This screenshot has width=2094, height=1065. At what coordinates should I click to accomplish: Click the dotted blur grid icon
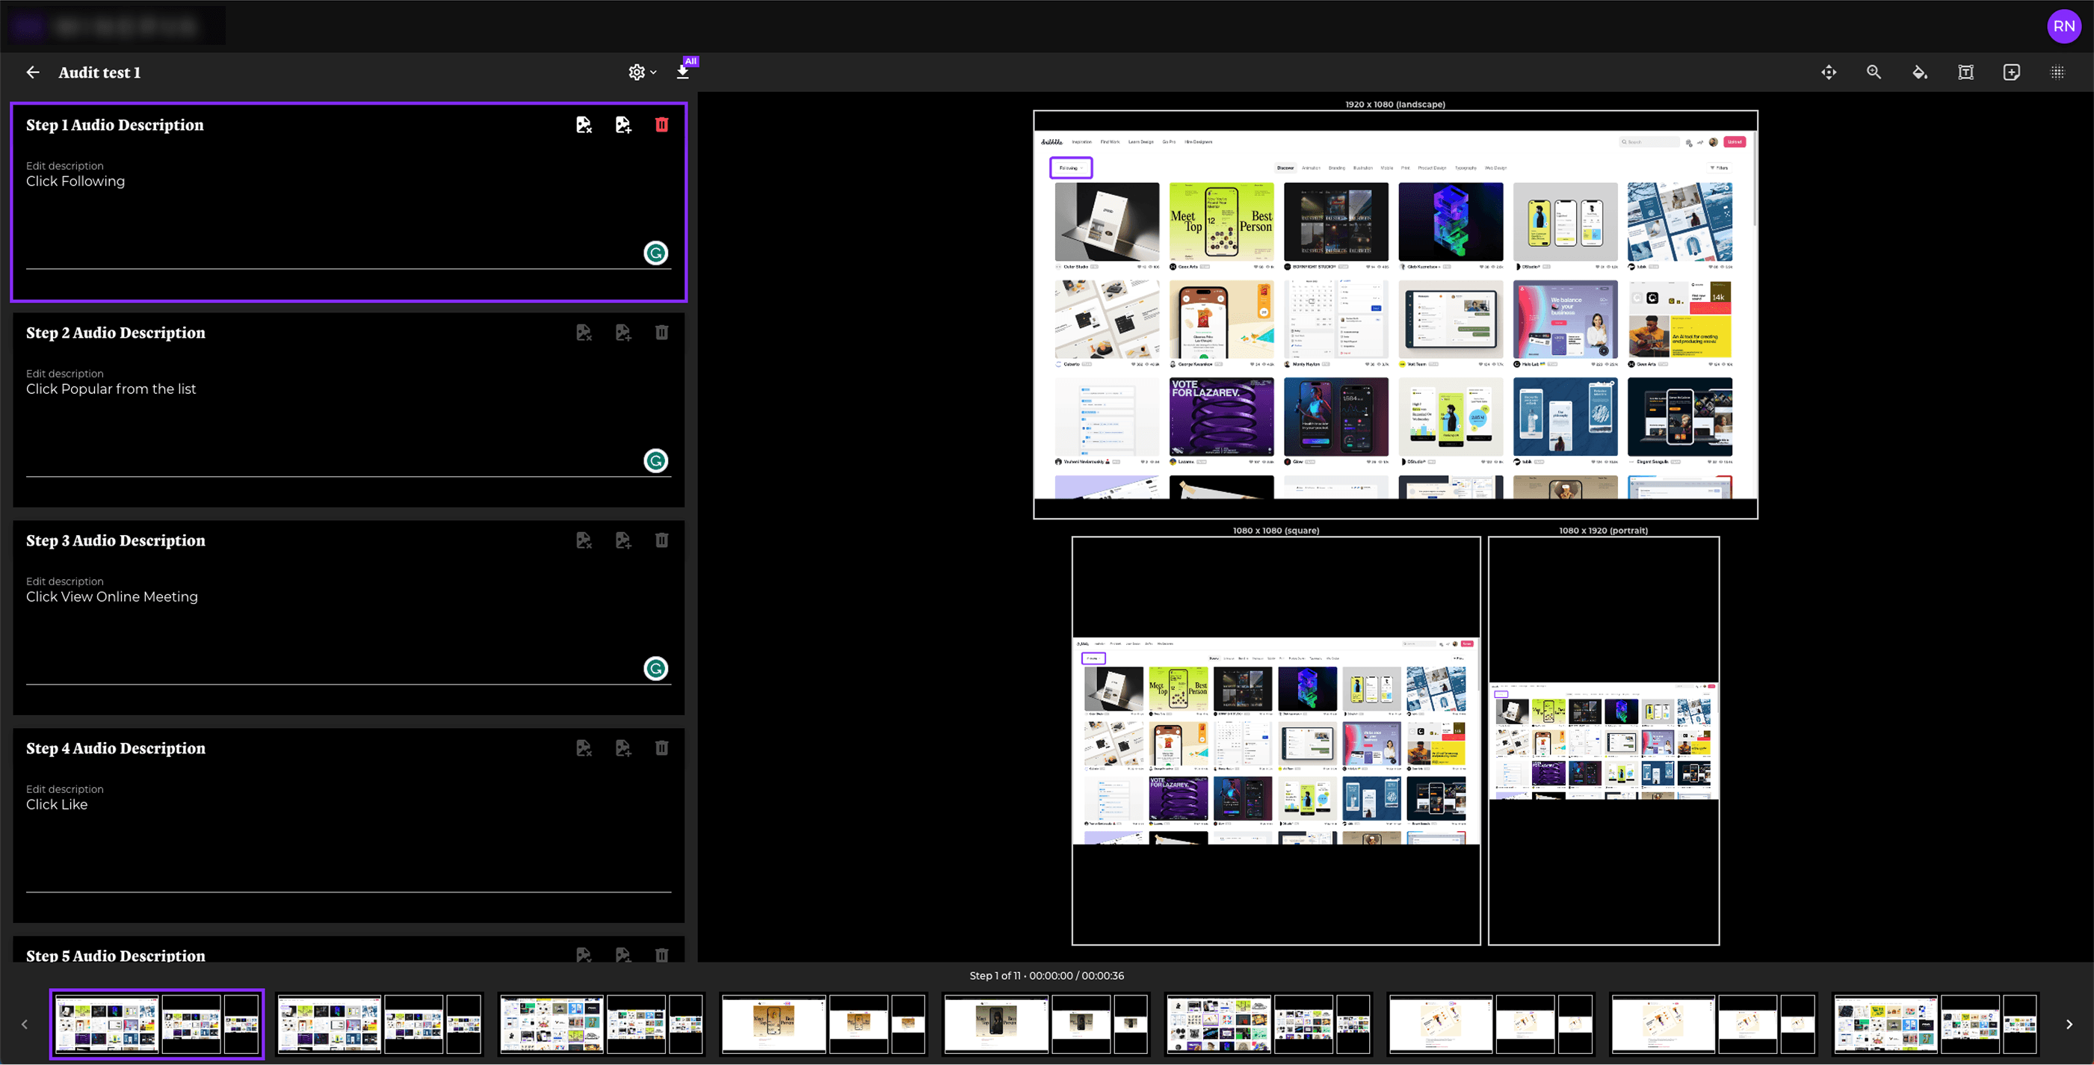click(x=2057, y=72)
